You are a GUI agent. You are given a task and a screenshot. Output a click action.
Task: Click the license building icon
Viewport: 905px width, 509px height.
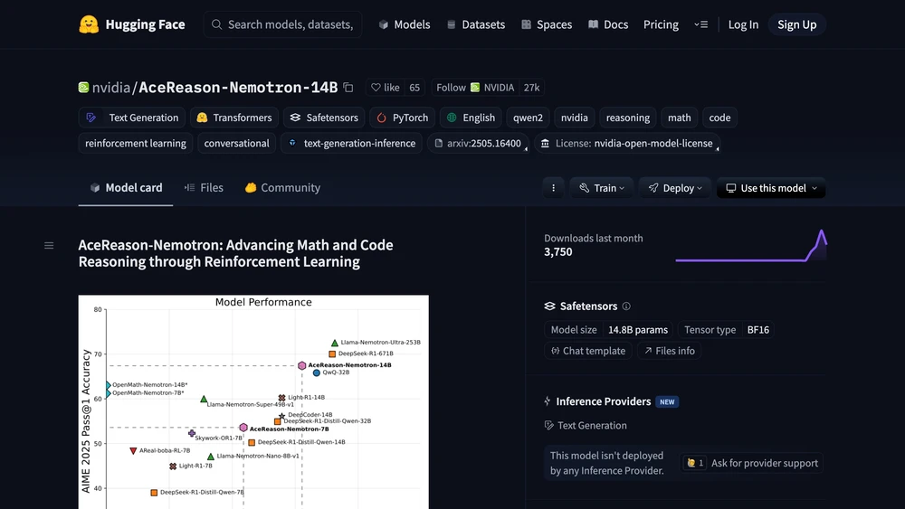click(545, 144)
